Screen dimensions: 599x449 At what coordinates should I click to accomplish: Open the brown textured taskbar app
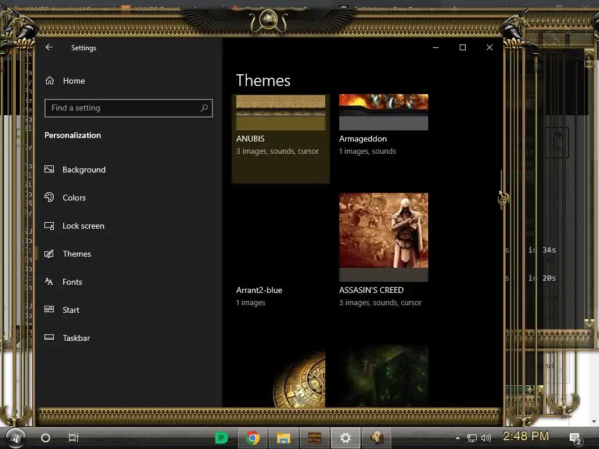(x=314, y=438)
